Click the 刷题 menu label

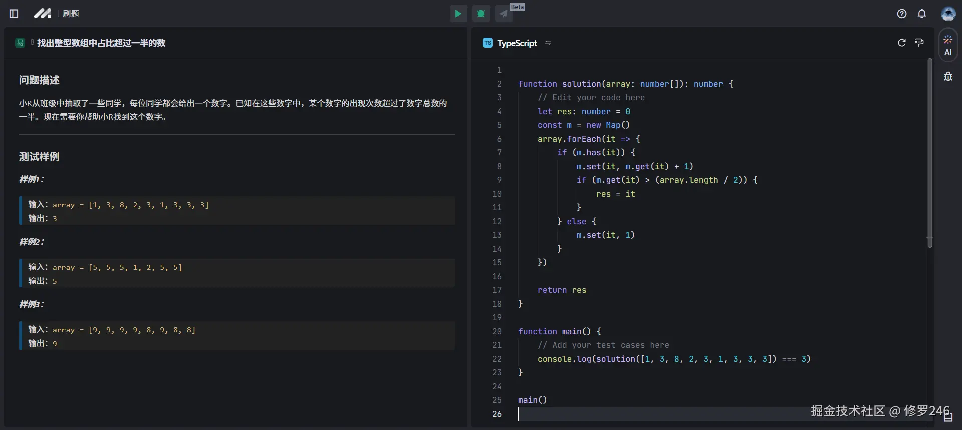coord(71,14)
